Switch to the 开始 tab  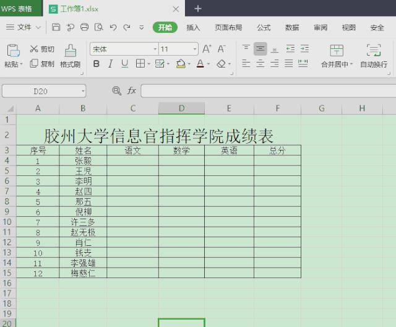point(165,27)
